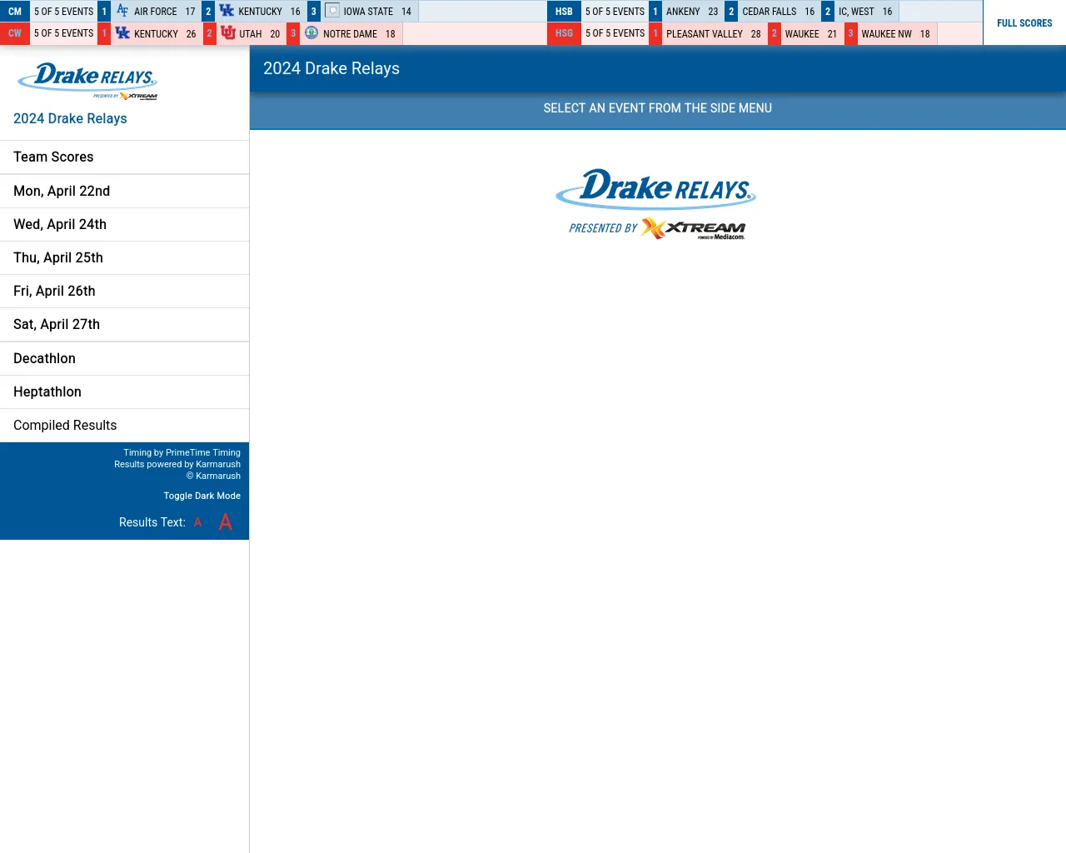The height and width of the screenshot is (853, 1066).
Task: Click 'Timing by PrimeTime Timing' text
Action: (182, 452)
